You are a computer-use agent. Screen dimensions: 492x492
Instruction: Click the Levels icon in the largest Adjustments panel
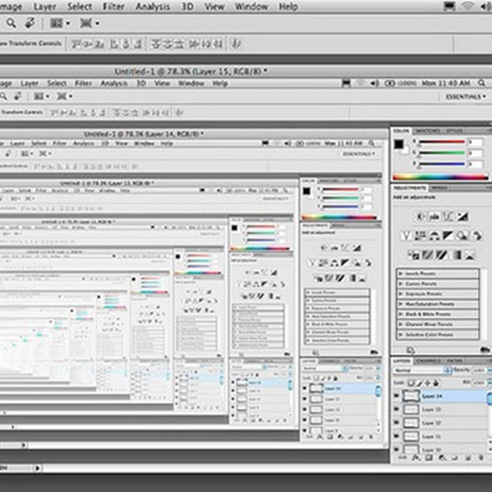click(434, 216)
